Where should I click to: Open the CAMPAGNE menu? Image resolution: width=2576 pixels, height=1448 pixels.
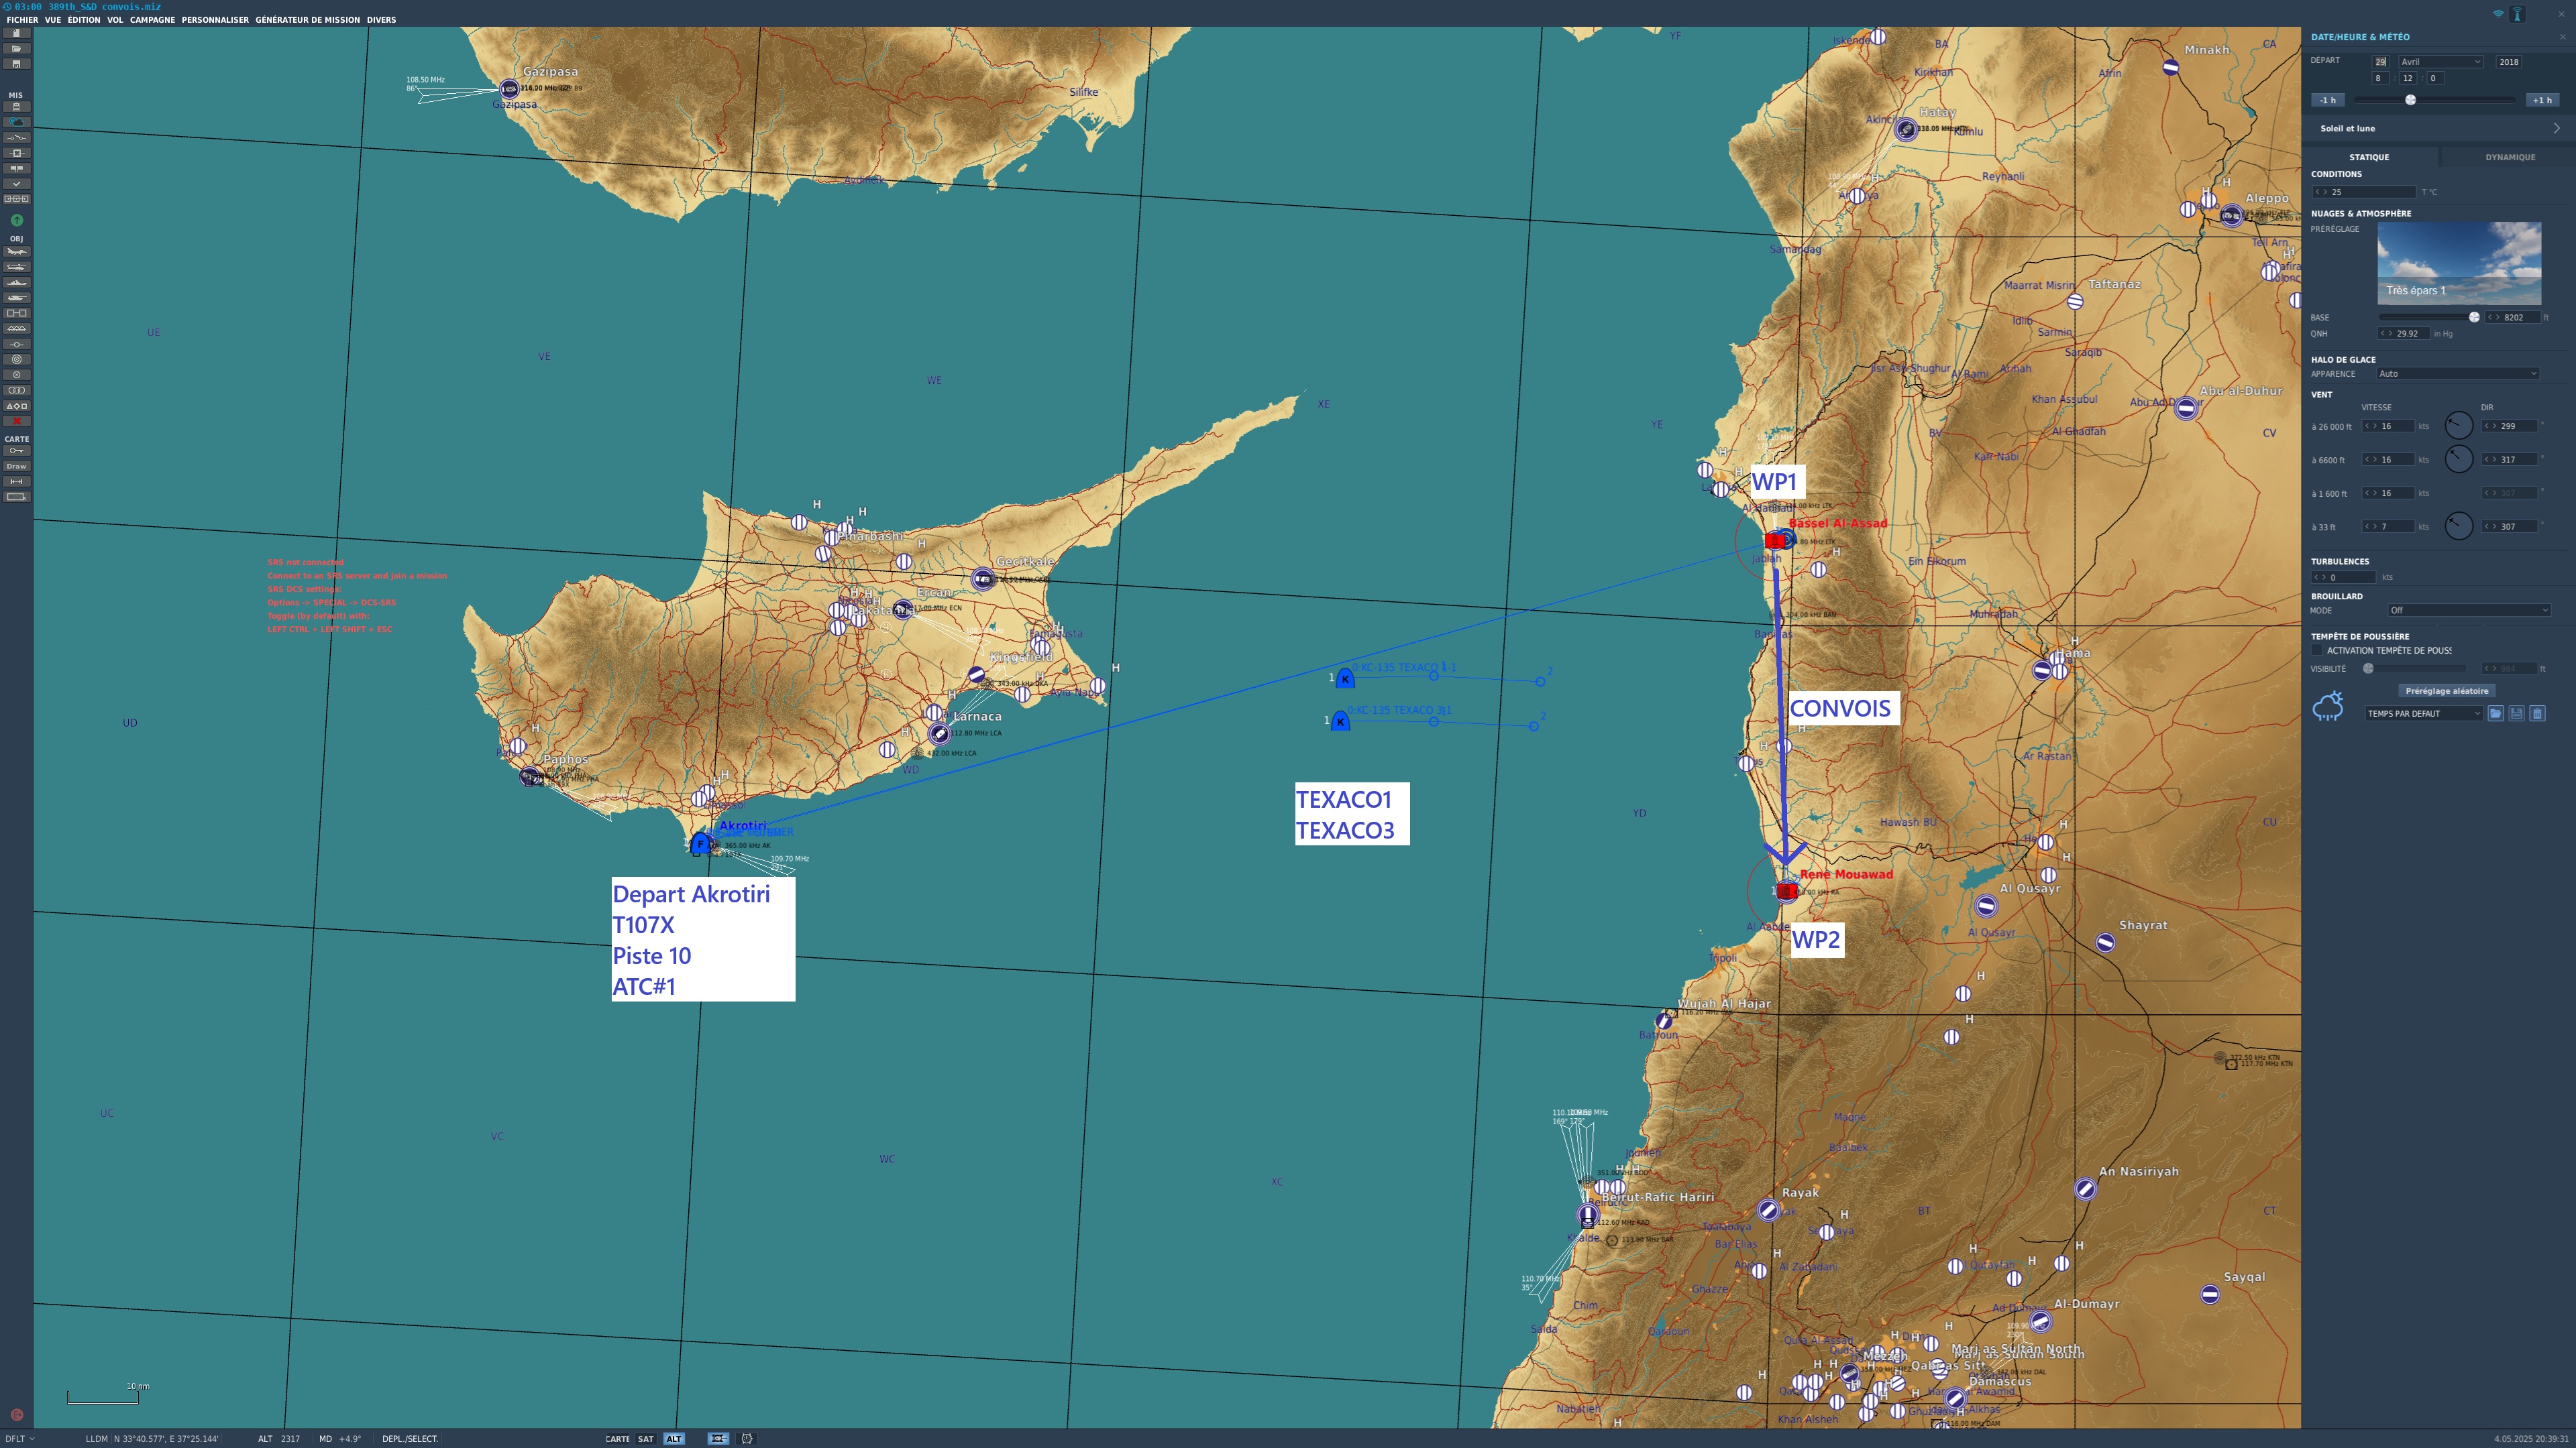[x=152, y=20]
